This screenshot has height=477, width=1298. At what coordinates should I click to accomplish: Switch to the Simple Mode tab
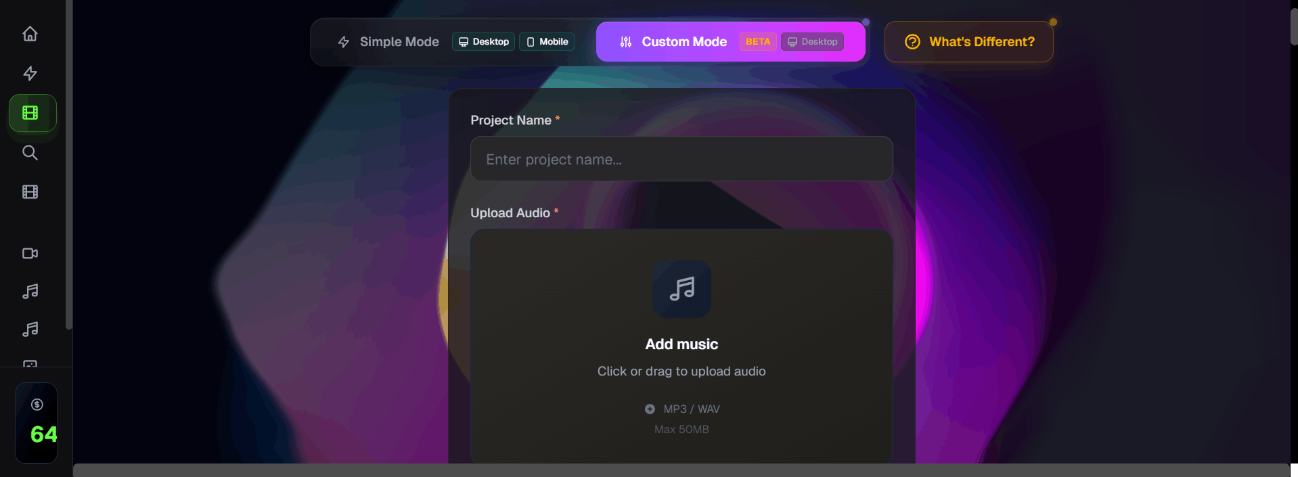pos(399,42)
